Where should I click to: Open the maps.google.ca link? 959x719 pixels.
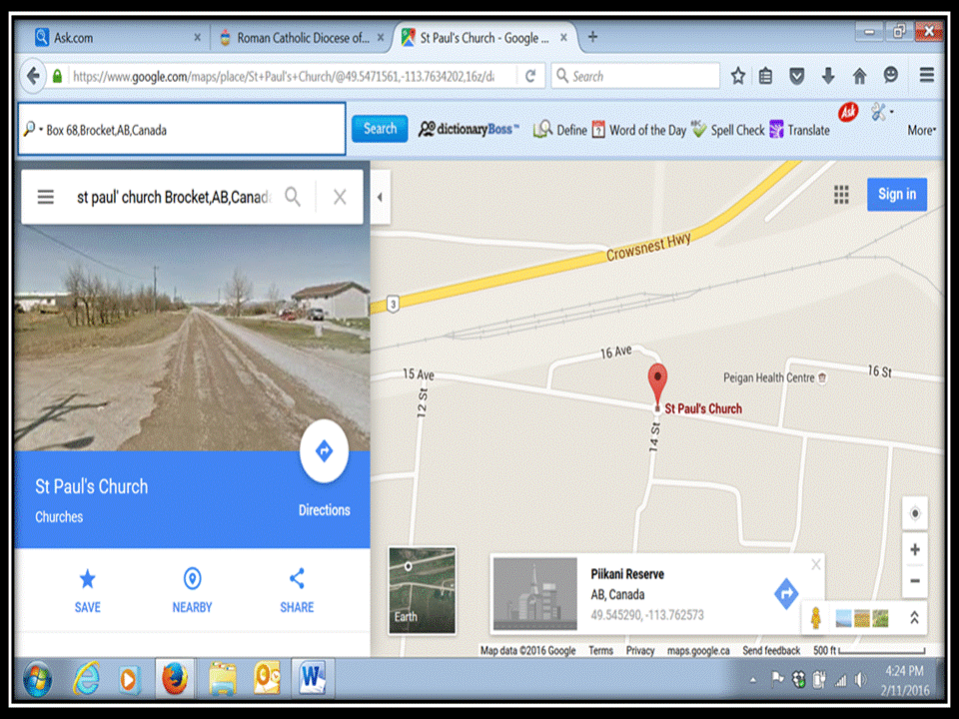pos(698,650)
